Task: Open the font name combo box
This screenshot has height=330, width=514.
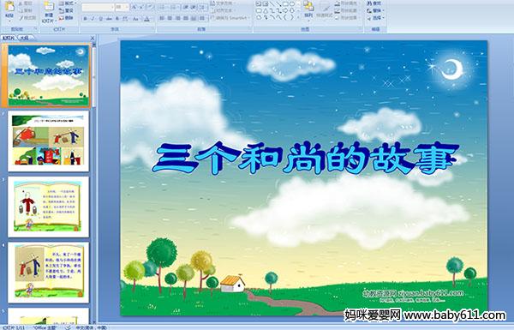Action: pyautogui.click(x=98, y=7)
